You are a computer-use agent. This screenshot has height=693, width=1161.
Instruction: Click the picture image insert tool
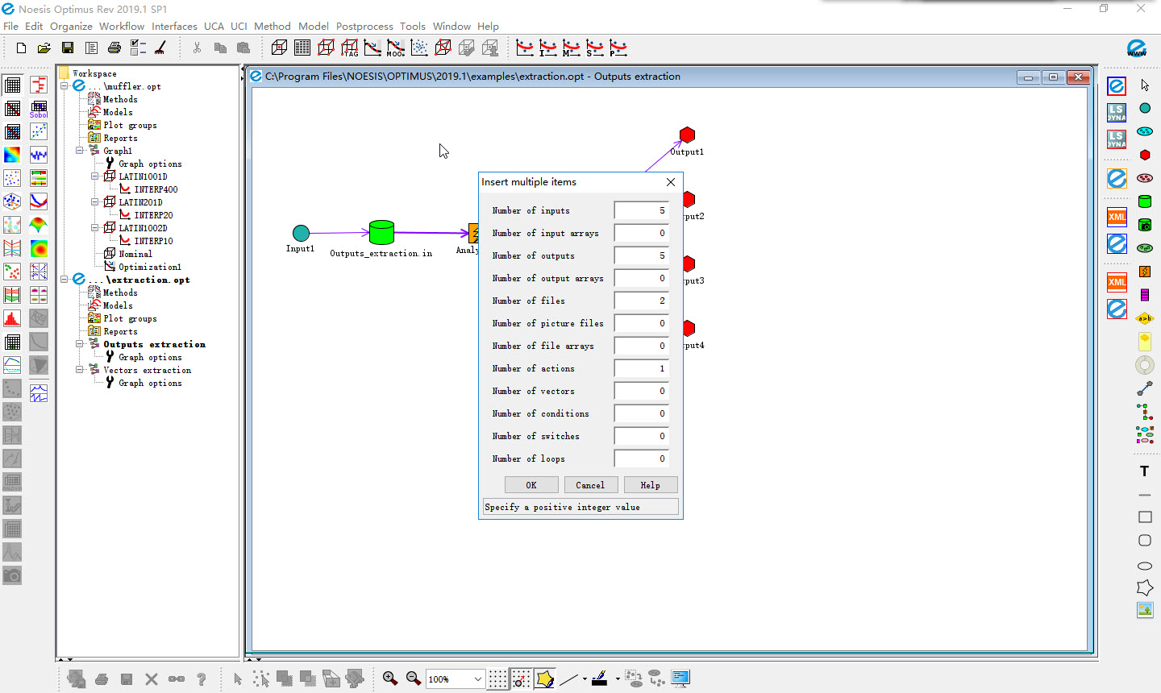[1145, 610]
